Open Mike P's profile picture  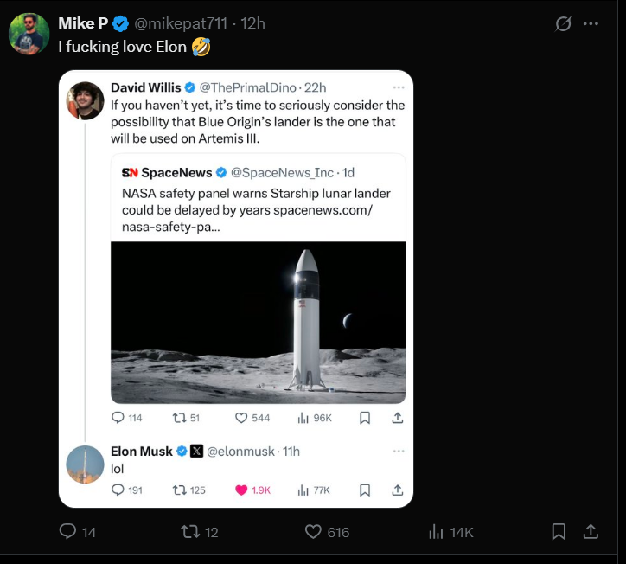click(x=29, y=34)
